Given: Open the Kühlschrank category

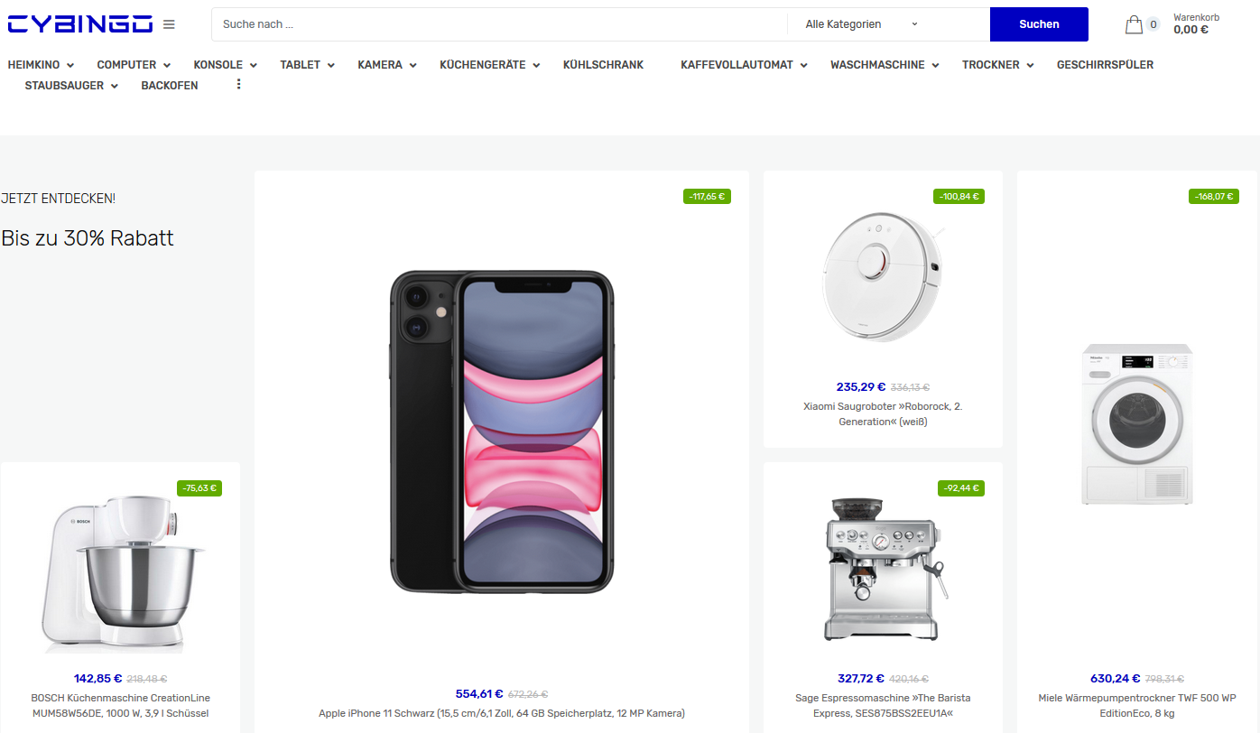Looking at the screenshot, I should (603, 65).
